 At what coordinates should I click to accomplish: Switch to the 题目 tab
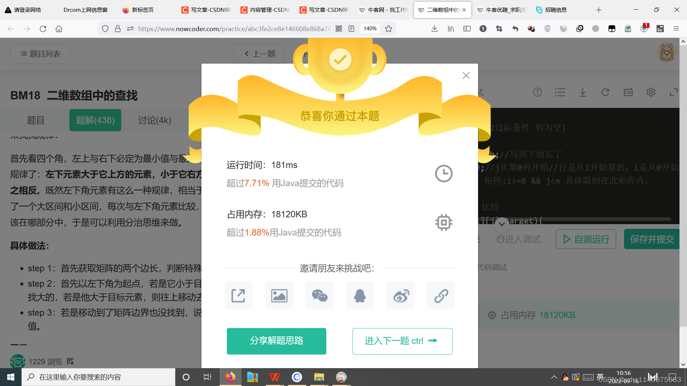point(35,120)
